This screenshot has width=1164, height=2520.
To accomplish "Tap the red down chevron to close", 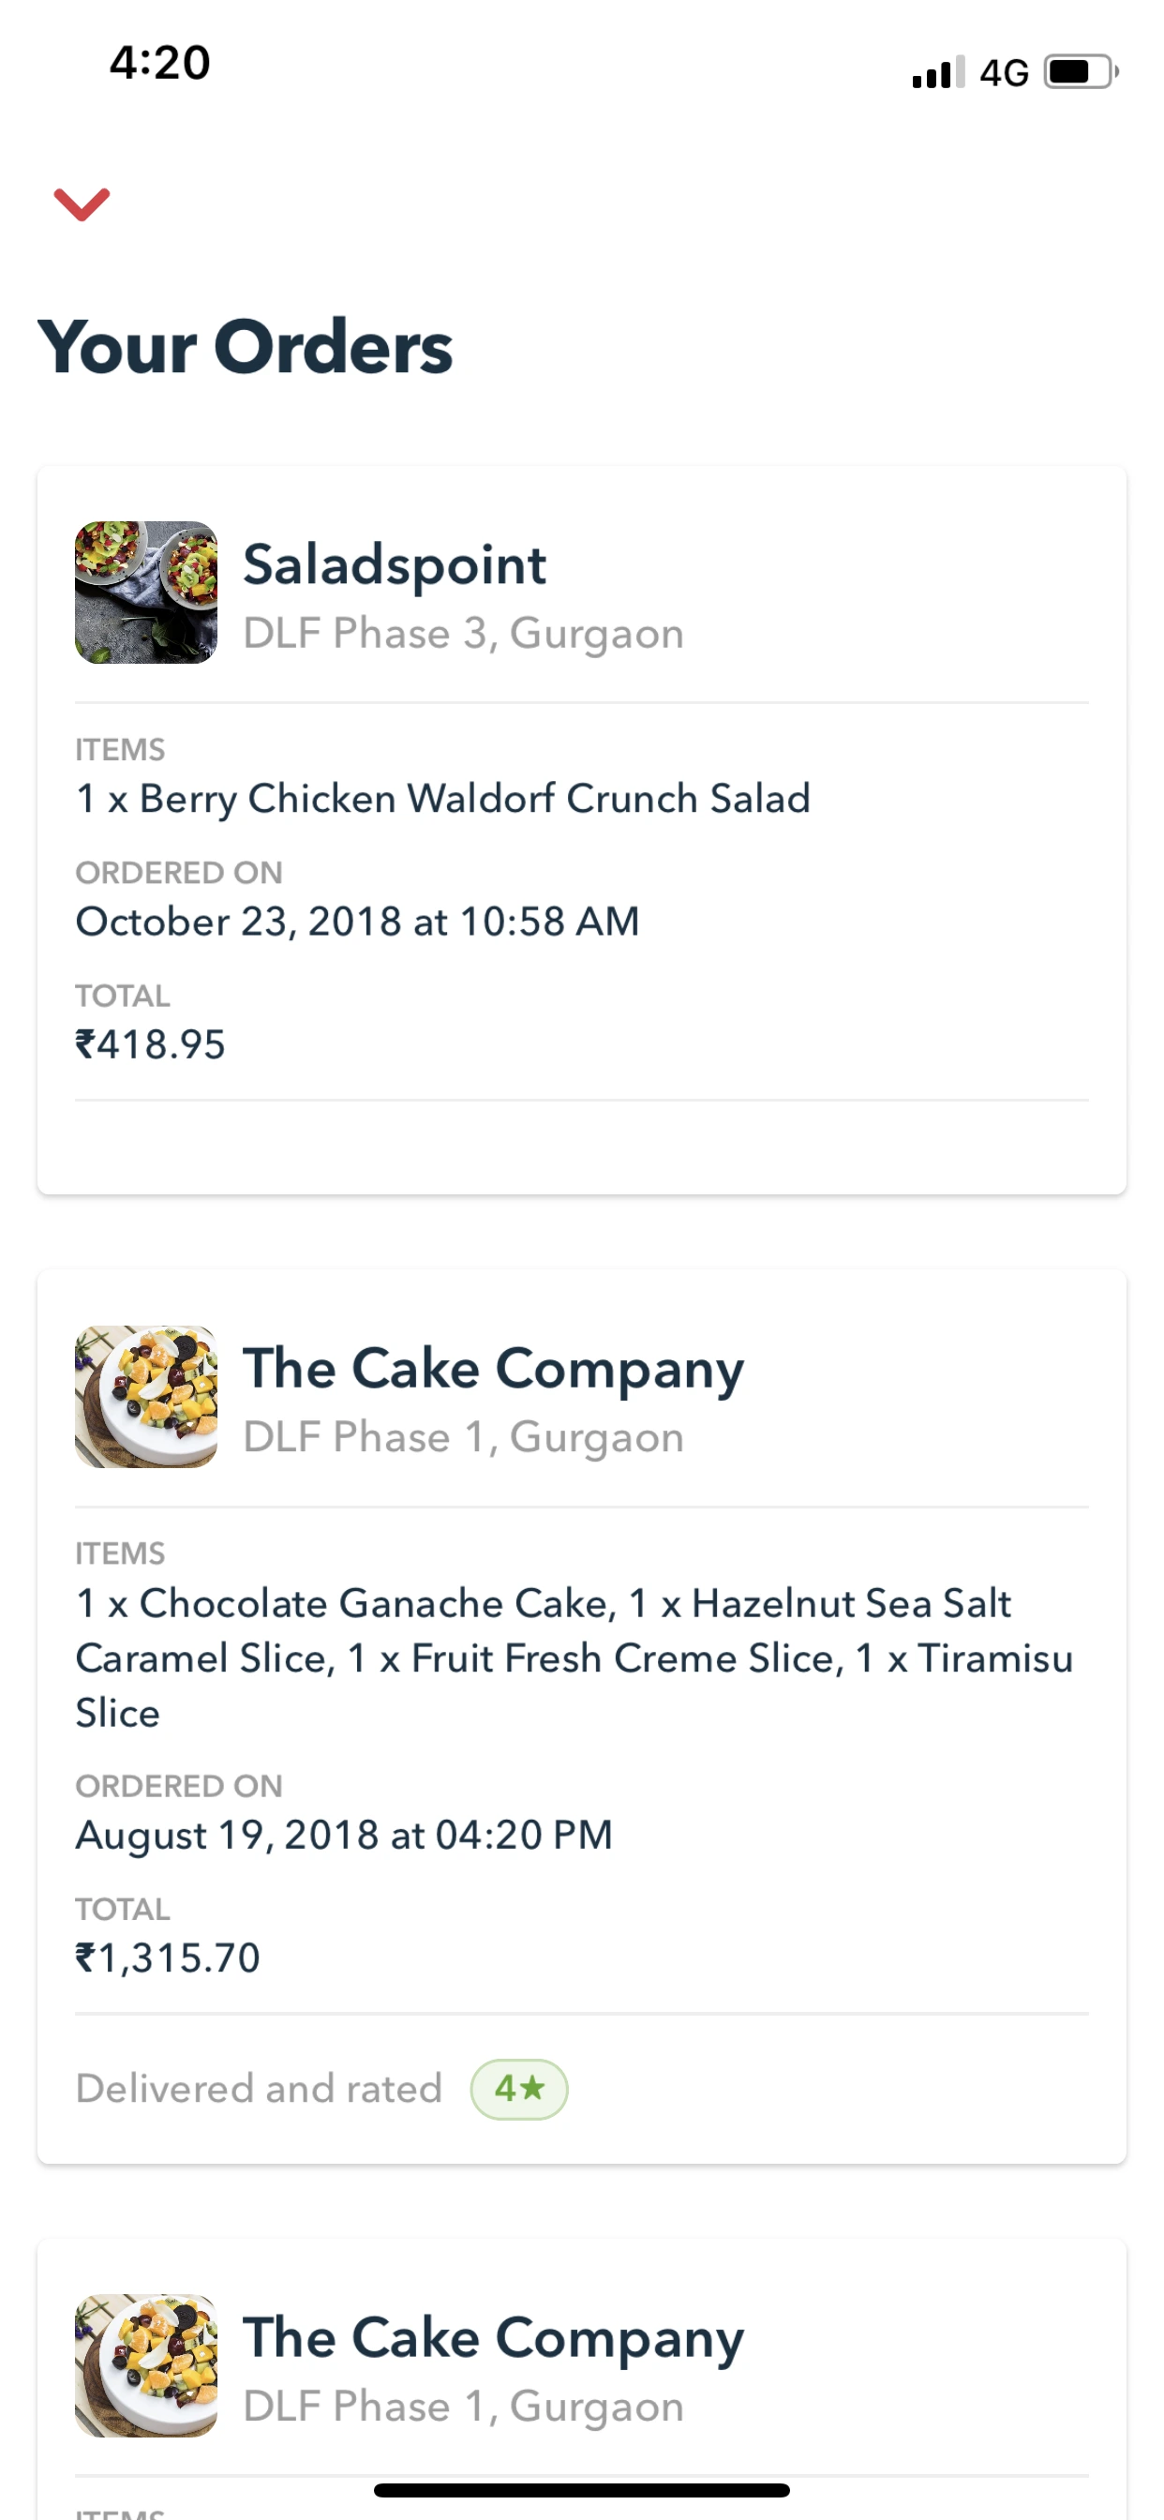I will click(82, 203).
